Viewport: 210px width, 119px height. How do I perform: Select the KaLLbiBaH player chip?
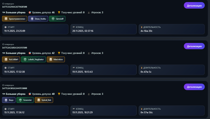pyautogui.click(x=11, y=59)
